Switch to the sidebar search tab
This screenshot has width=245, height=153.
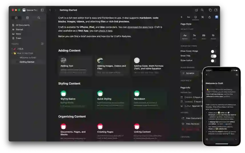(39, 18)
